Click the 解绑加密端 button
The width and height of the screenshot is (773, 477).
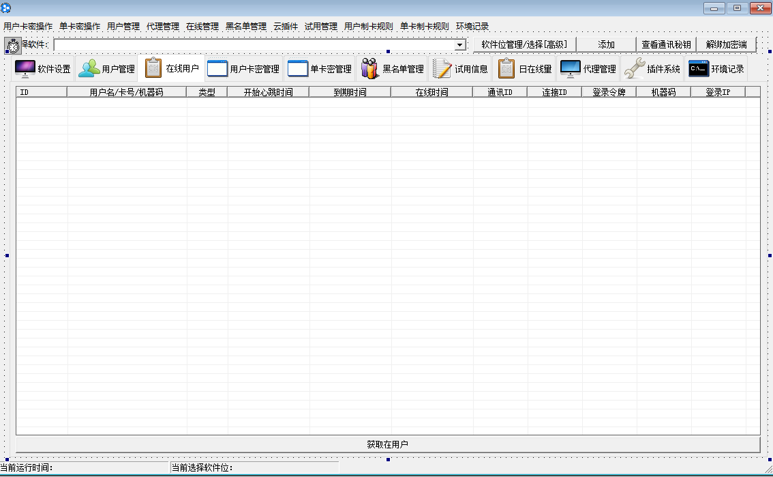[x=726, y=44]
